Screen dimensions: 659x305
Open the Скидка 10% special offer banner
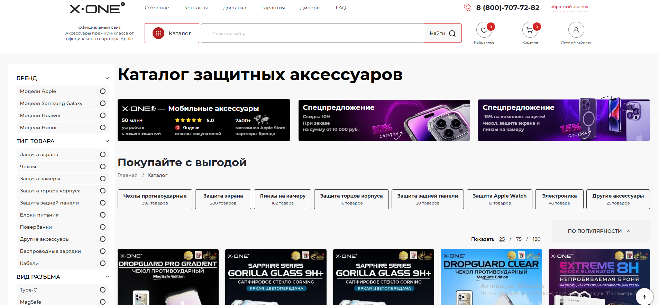(384, 120)
